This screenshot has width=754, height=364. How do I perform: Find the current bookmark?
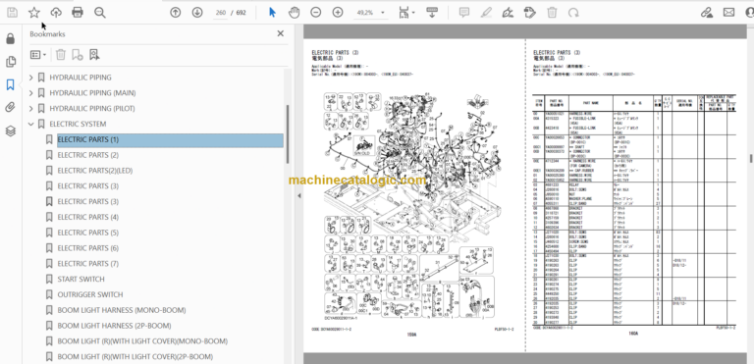[94, 55]
